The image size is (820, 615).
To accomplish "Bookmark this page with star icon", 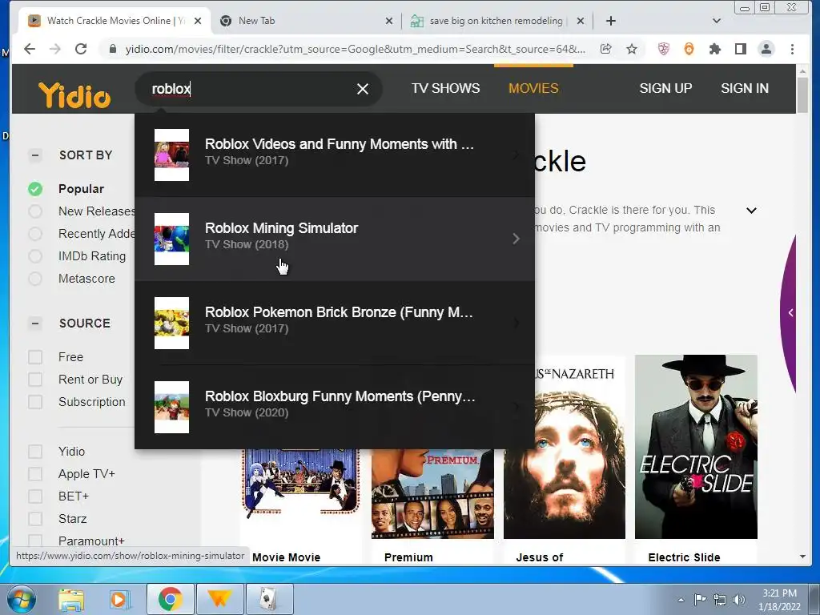I will [632, 49].
